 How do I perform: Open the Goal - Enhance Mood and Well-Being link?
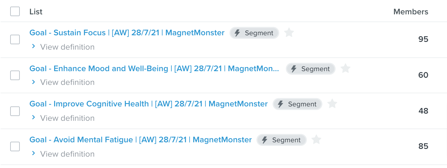(x=154, y=68)
